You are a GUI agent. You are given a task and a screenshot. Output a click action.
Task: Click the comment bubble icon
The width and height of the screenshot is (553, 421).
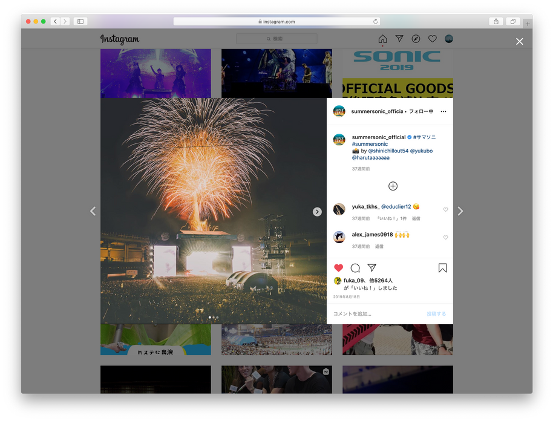click(x=355, y=268)
